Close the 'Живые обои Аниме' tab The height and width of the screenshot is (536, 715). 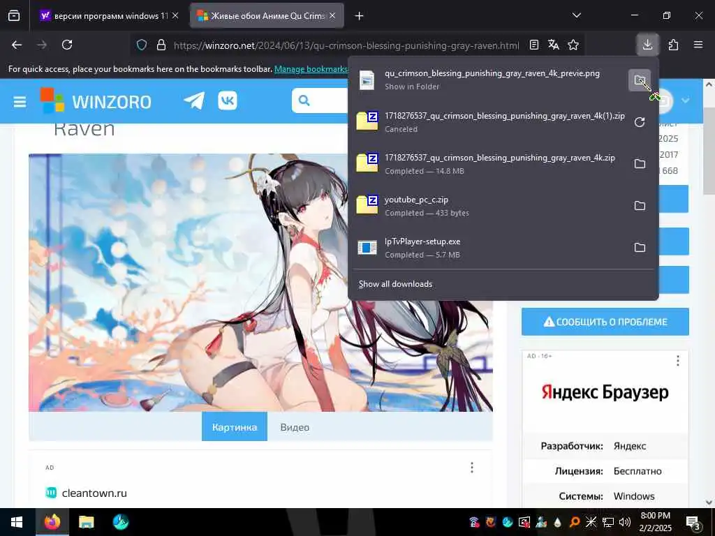tap(332, 16)
